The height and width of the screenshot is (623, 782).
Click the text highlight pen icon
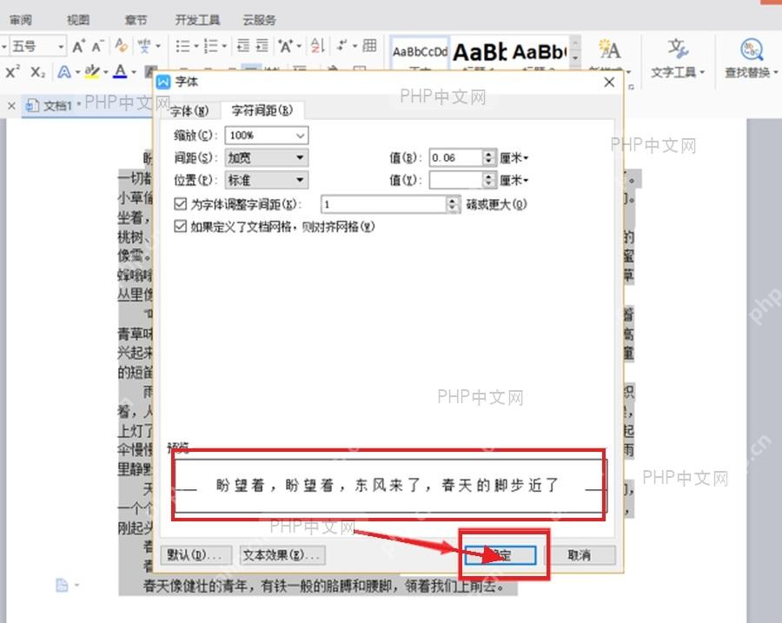point(92,72)
